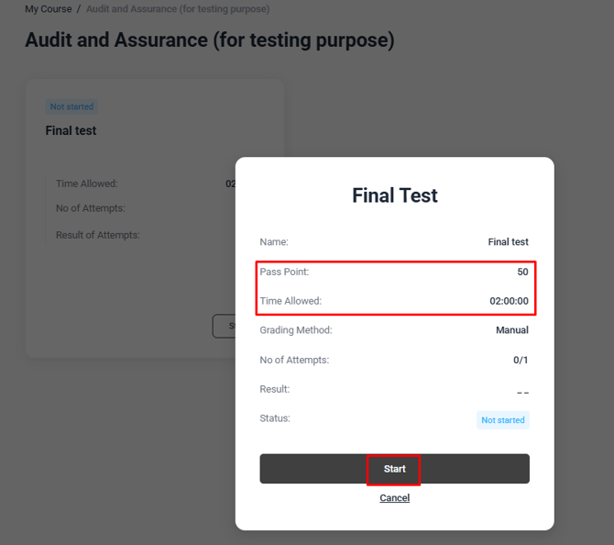This screenshot has height=545, width=614.
Task: Click the Pass Point value 50
Action: click(522, 272)
